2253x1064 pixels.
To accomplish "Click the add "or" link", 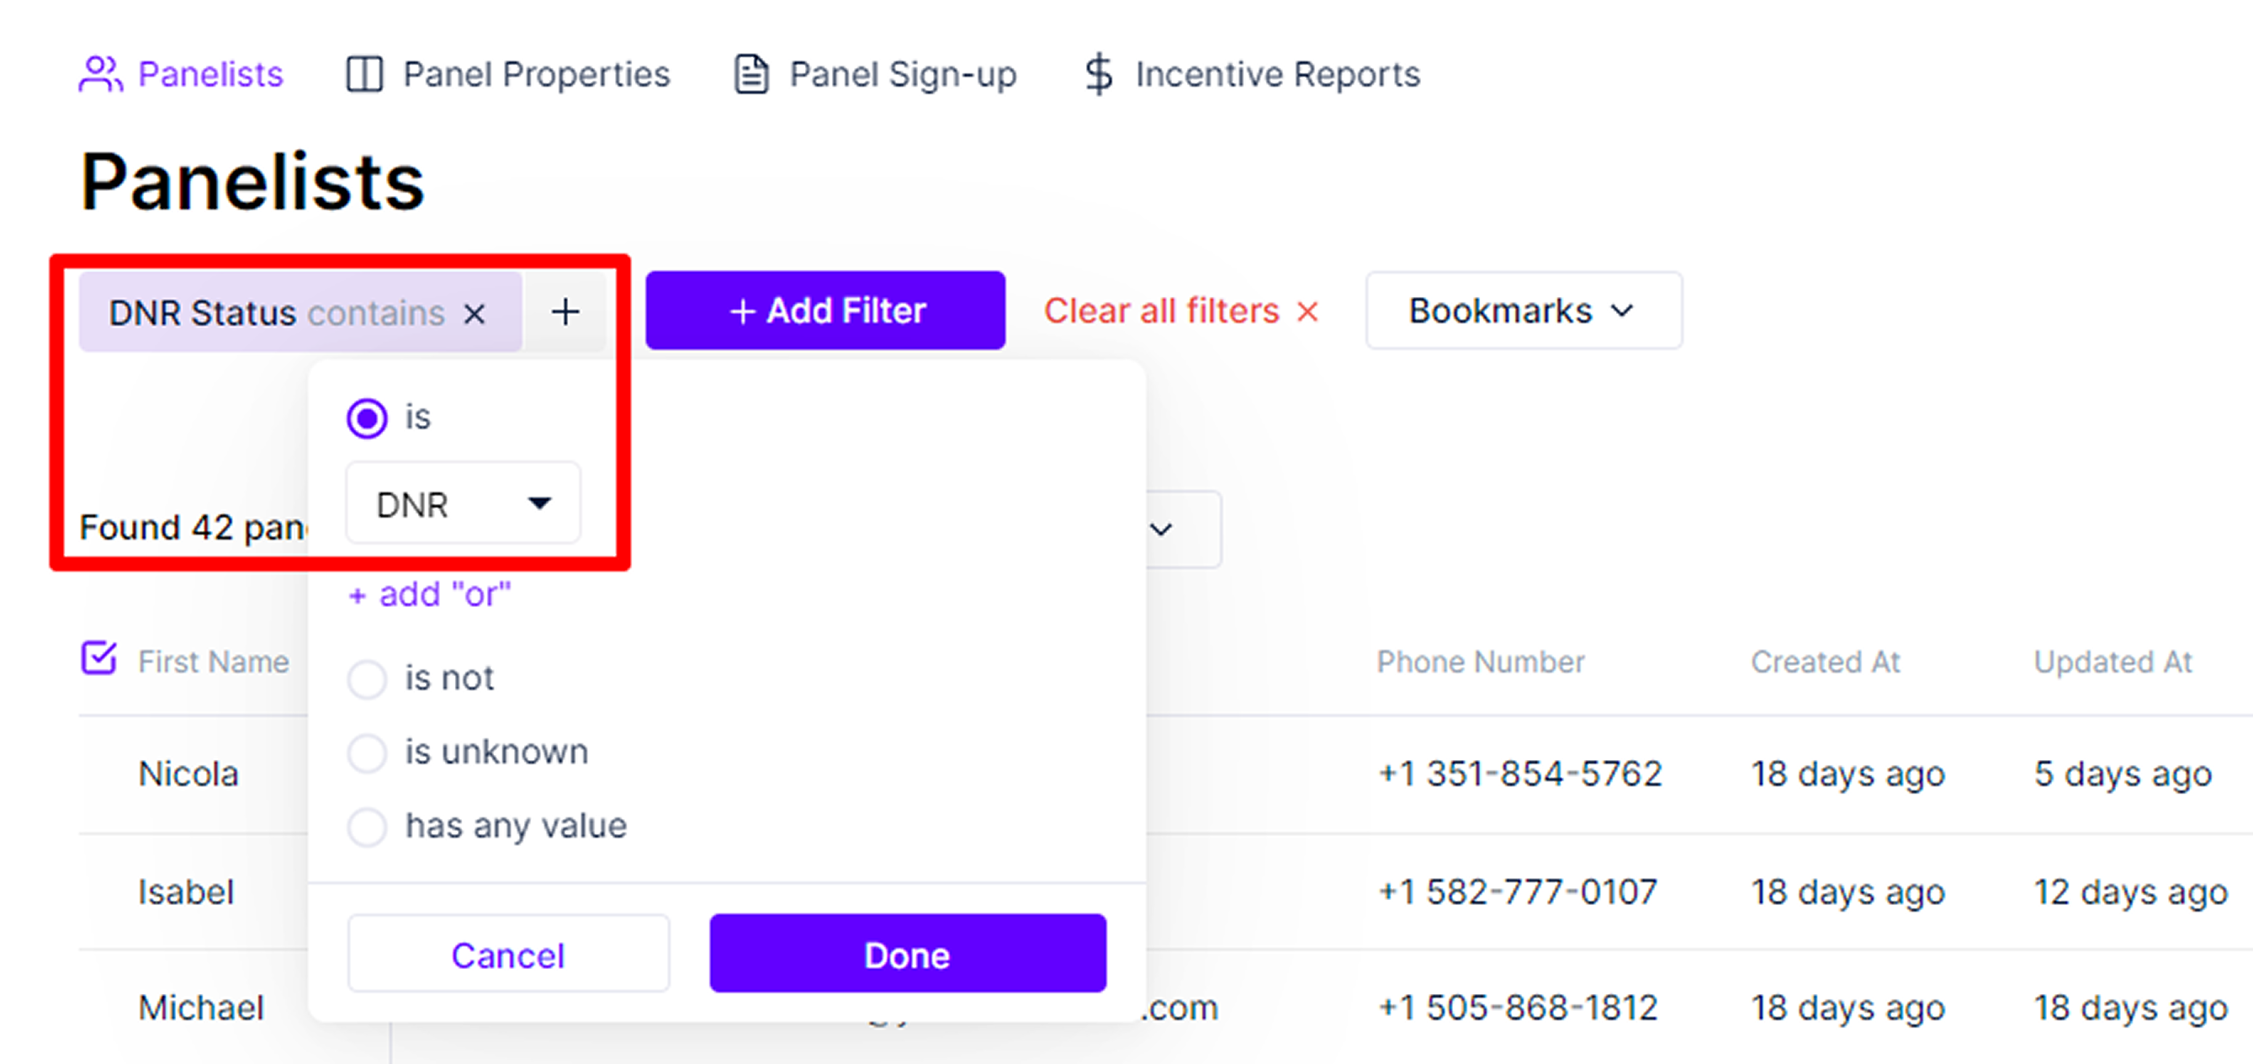I will pyautogui.click(x=430, y=595).
